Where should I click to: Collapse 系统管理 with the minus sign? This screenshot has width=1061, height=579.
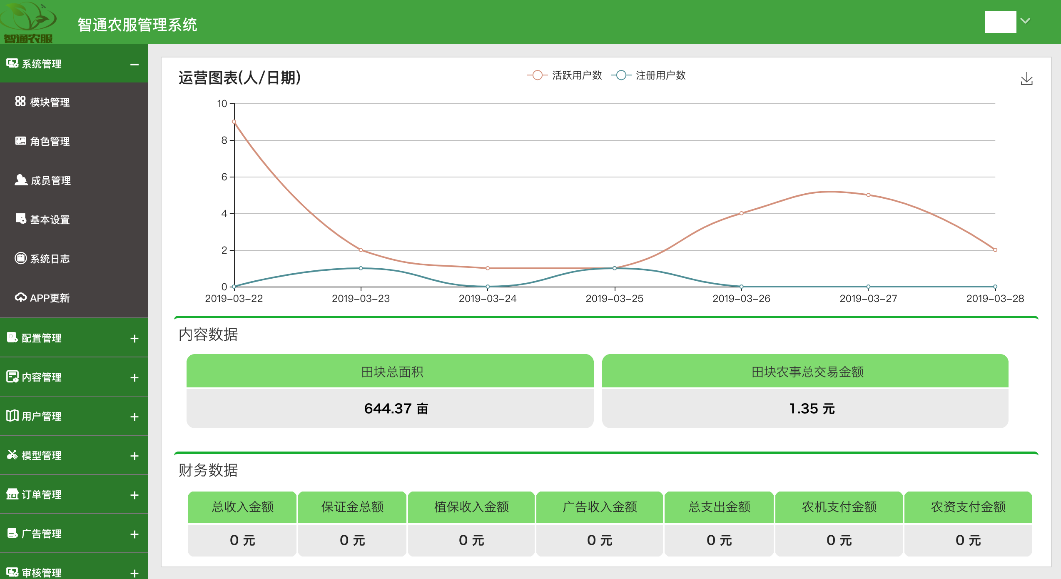tap(134, 64)
